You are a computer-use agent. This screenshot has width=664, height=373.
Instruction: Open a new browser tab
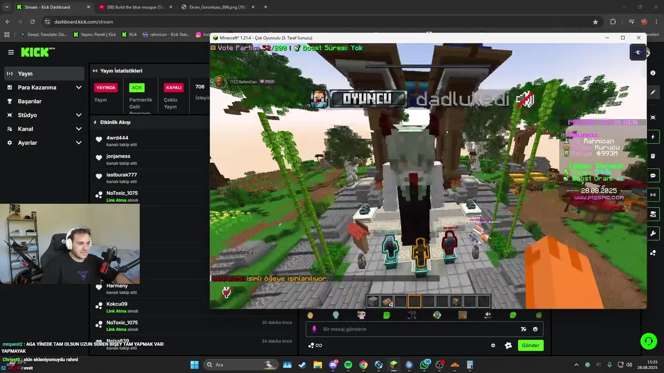point(266,7)
